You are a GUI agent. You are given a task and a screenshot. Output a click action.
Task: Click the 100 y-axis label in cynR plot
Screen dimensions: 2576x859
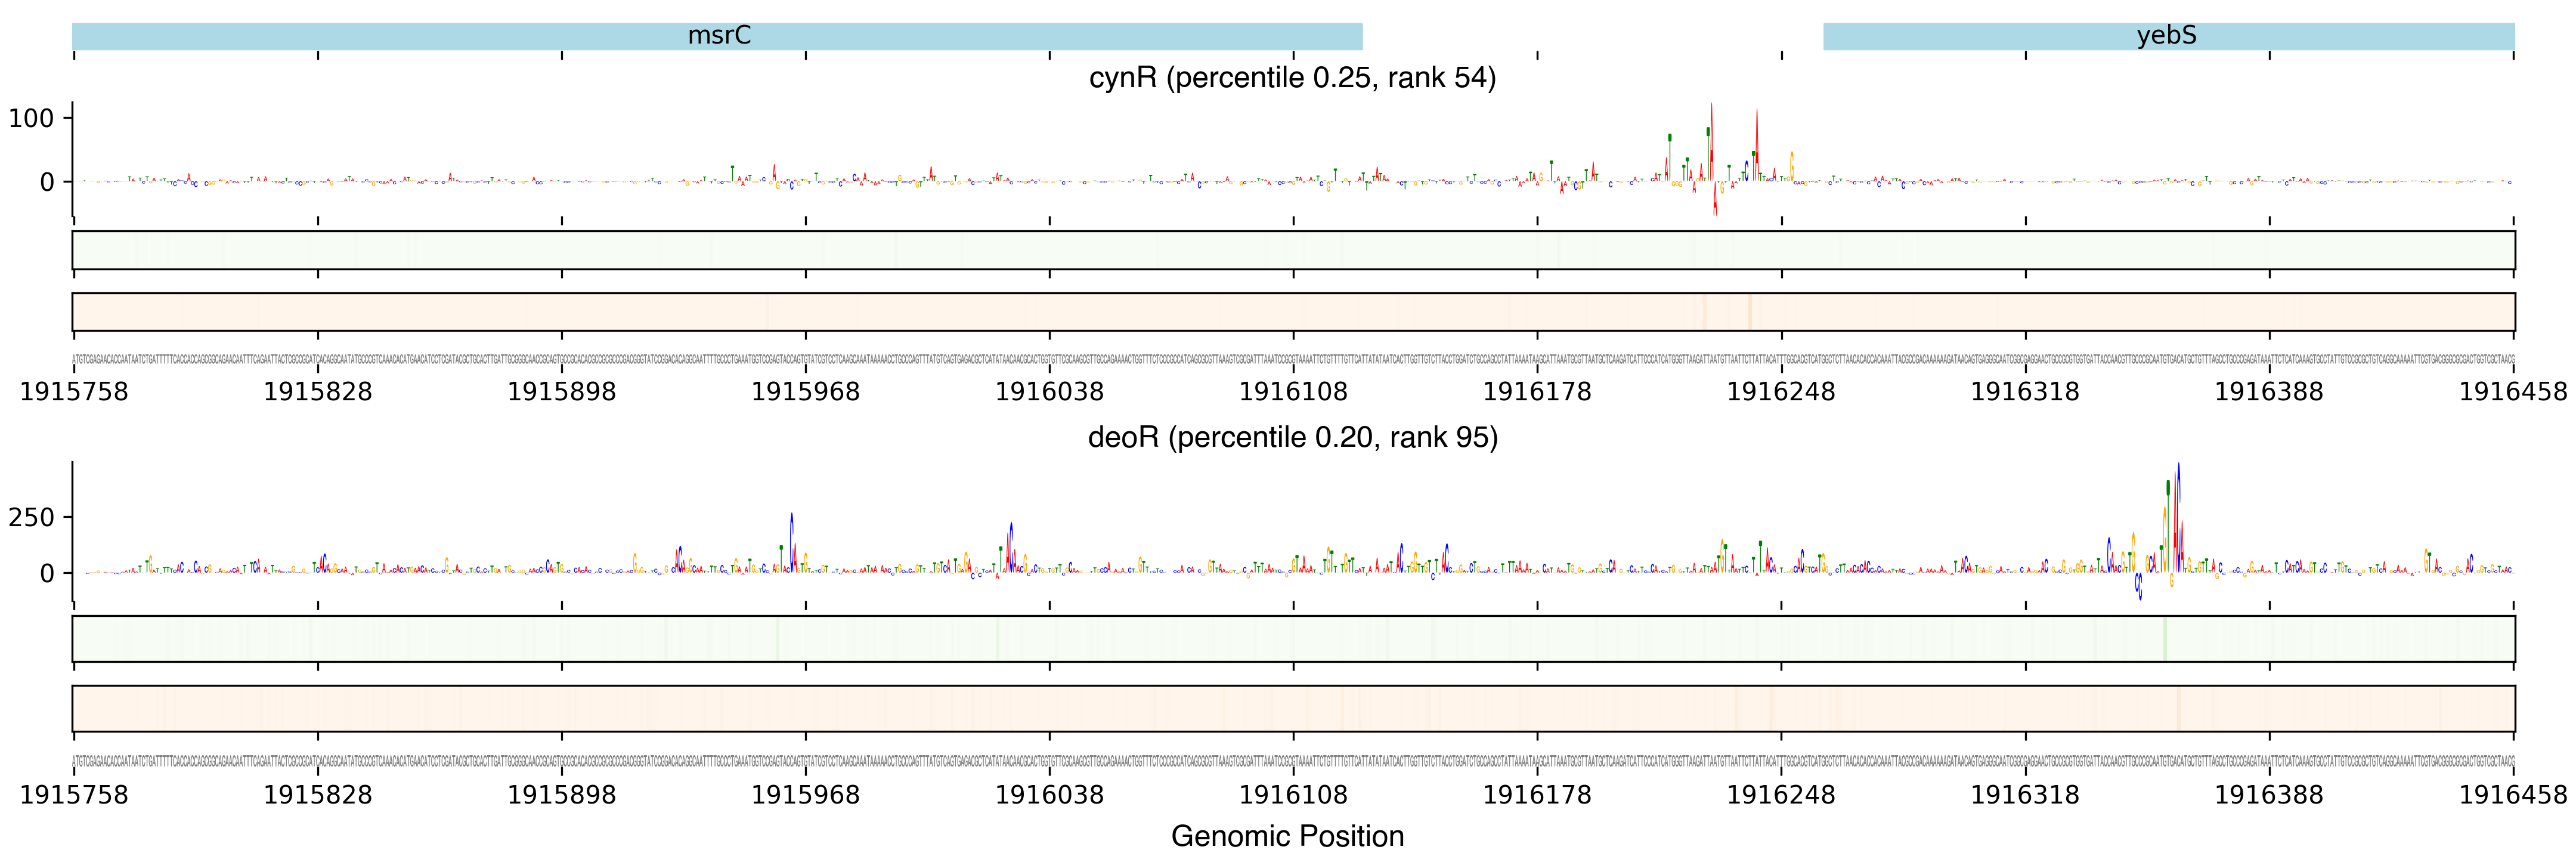[x=30, y=119]
